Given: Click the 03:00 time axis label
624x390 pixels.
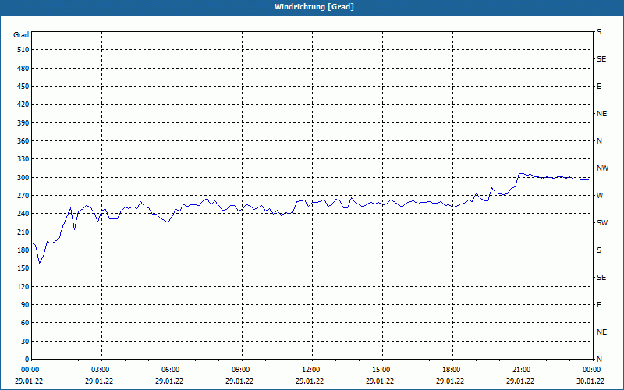Looking at the screenshot, I should tap(100, 370).
